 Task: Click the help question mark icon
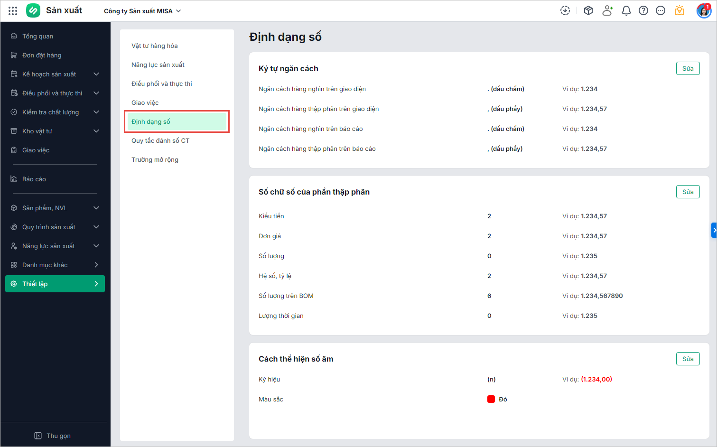(x=643, y=10)
